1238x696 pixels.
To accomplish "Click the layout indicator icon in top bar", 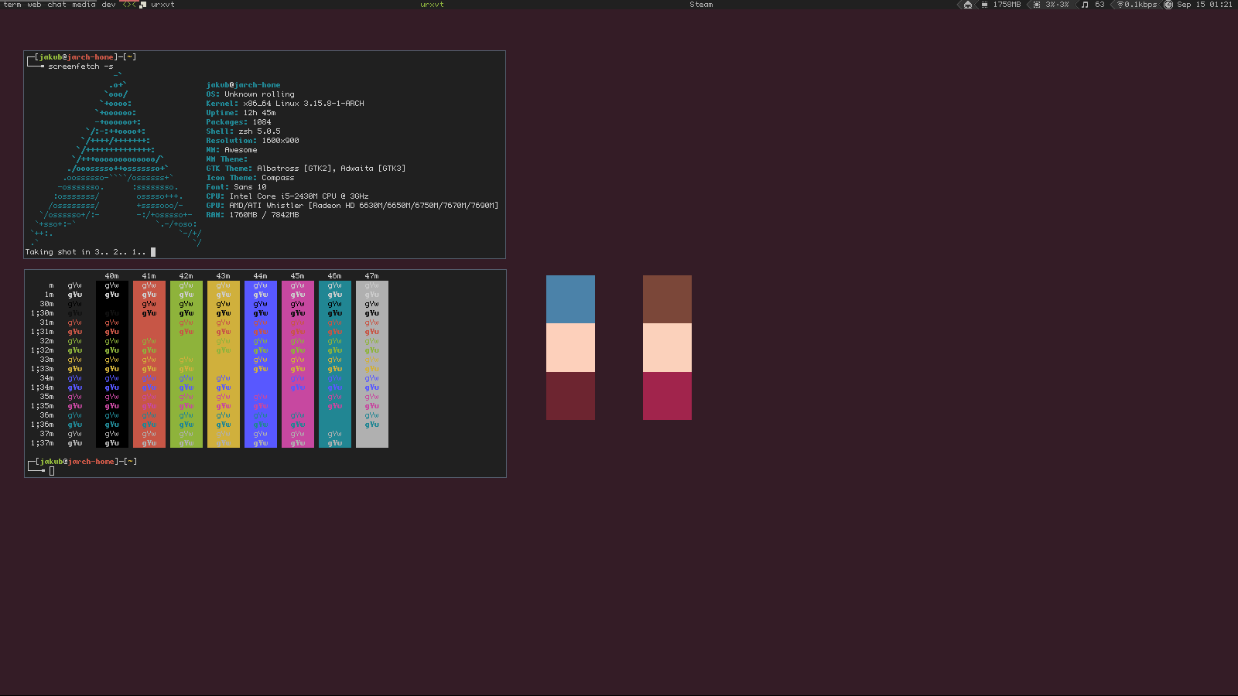I will click(x=128, y=5).
